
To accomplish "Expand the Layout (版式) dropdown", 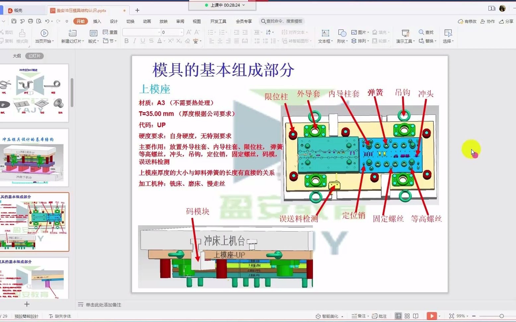I will 94,41.
